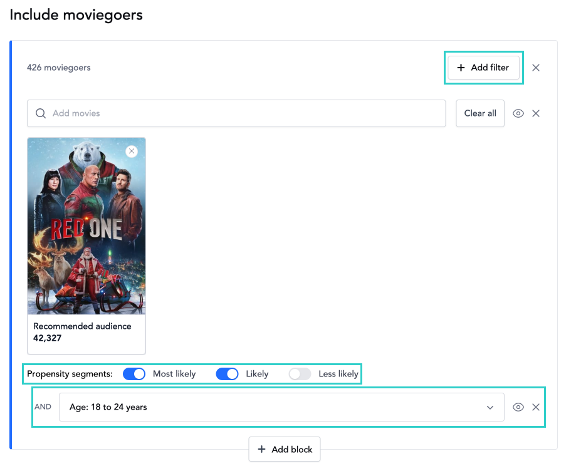Select the Red One poster thumbnail
This screenshot has width=571, height=476.
click(x=86, y=226)
